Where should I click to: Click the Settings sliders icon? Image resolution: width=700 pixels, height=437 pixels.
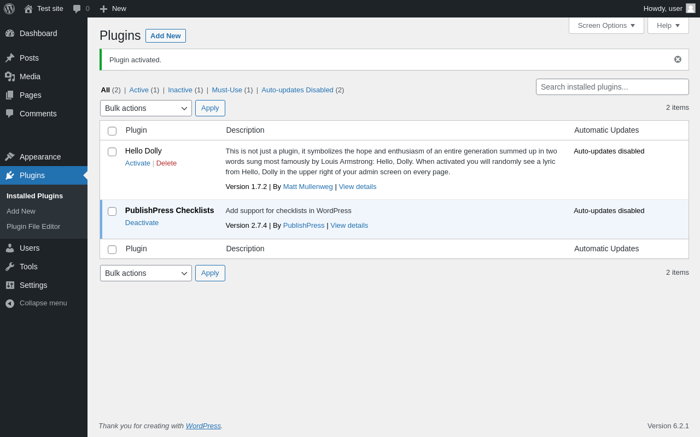[x=10, y=285]
